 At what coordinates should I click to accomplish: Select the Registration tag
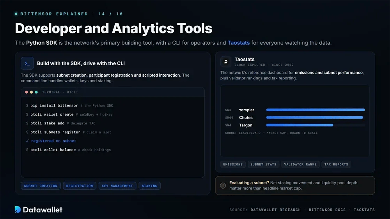pos(80,186)
